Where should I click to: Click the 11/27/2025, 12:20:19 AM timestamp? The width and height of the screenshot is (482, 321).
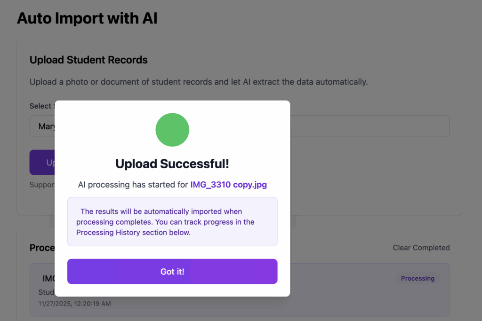click(x=74, y=304)
